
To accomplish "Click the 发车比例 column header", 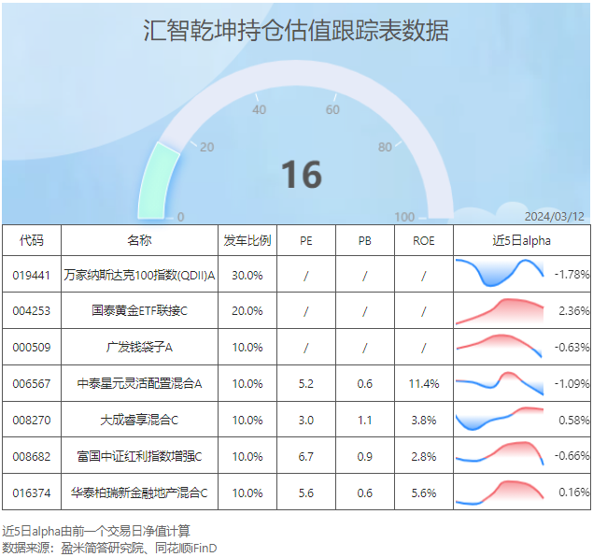I will pos(247,240).
